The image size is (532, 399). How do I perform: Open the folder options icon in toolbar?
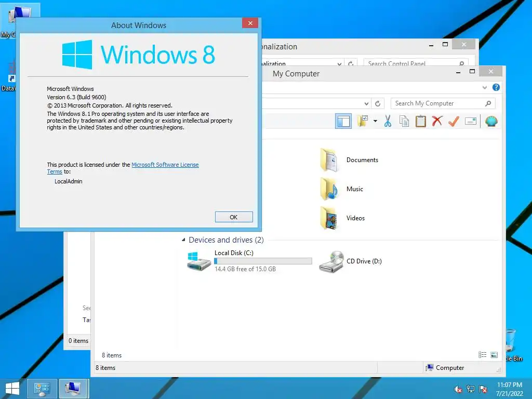tap(362, 121)
